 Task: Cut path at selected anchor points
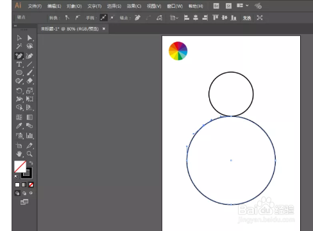[x=159, y=18]
